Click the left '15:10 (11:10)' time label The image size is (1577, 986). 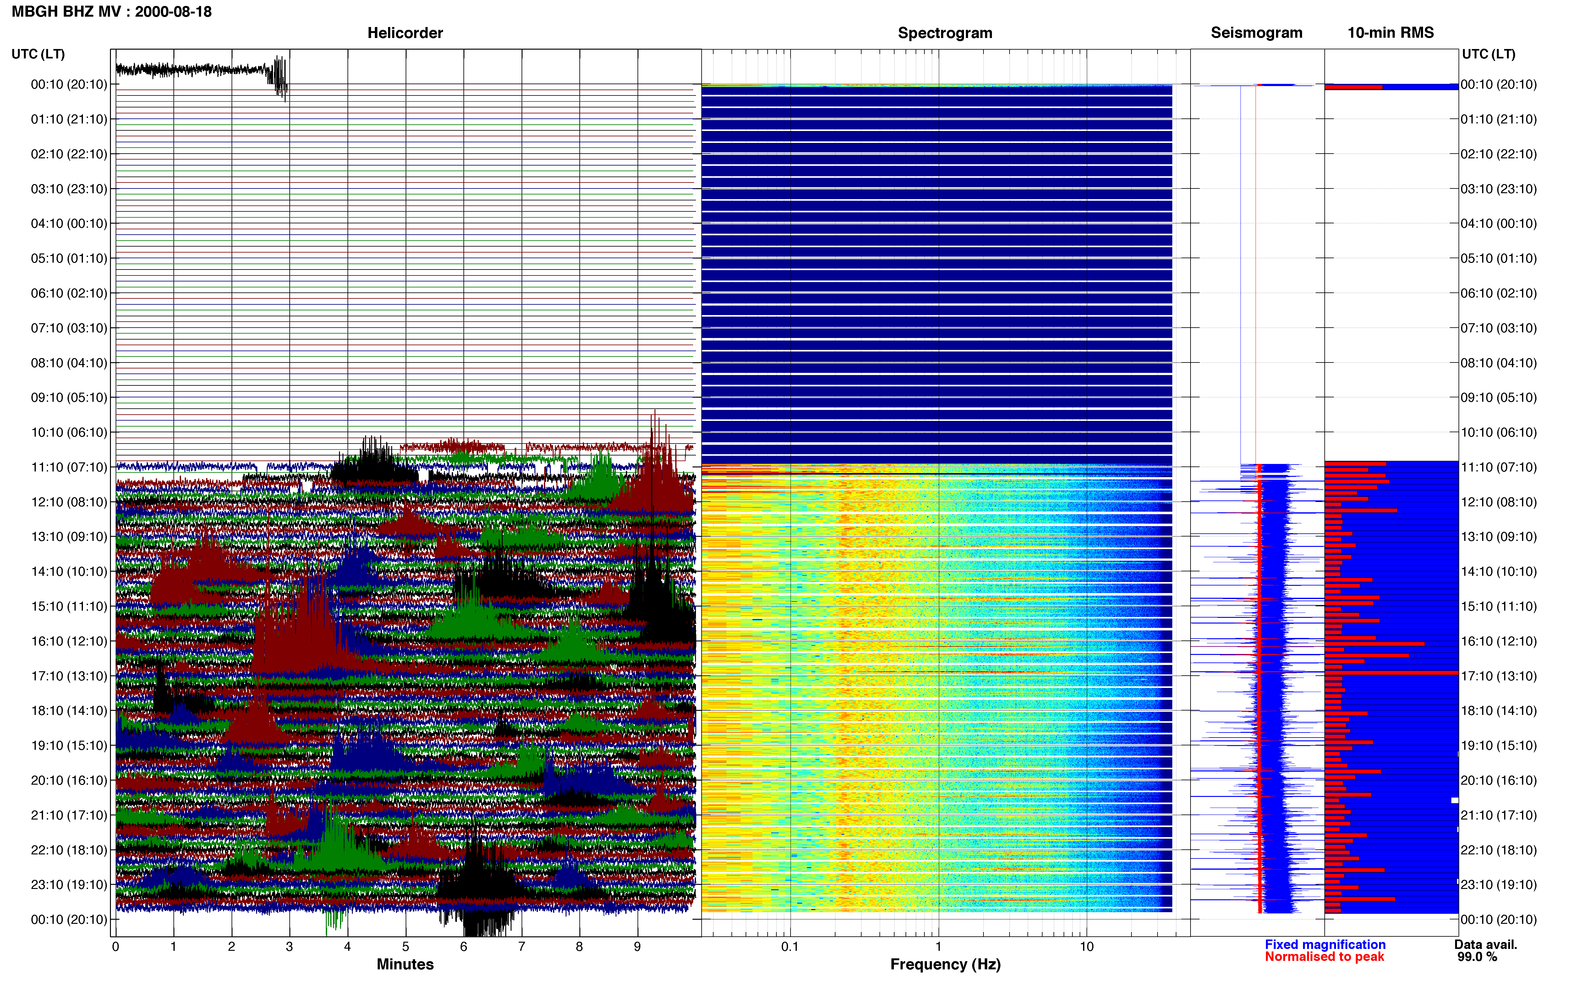pos(69,607)
